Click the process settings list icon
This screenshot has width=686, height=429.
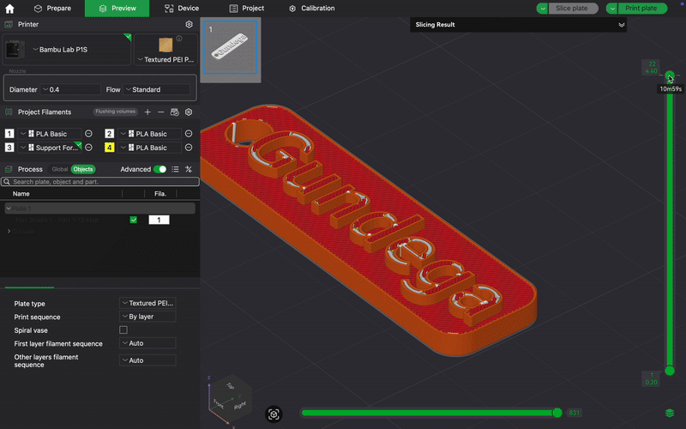pyautogui.click(x=176, y=169)
